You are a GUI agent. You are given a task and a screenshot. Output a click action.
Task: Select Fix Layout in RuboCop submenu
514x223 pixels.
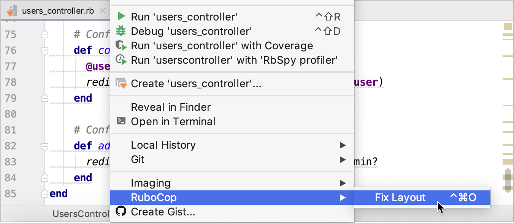click(400, 198)
